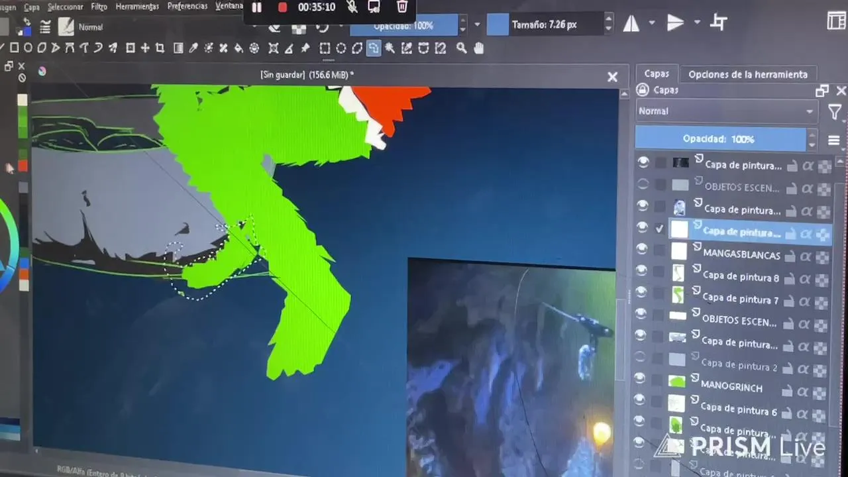Open the Filtro menu
This screenshot has width=848, height=477.
coord(99,7)
